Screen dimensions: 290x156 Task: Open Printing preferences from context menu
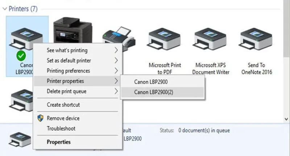point(78,71)
